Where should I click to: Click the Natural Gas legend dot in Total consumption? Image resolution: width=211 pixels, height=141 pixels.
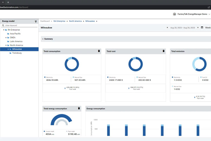coord(73,77)
